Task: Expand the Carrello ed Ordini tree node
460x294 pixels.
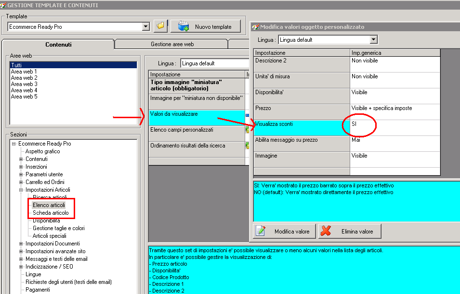Action: 21,182
